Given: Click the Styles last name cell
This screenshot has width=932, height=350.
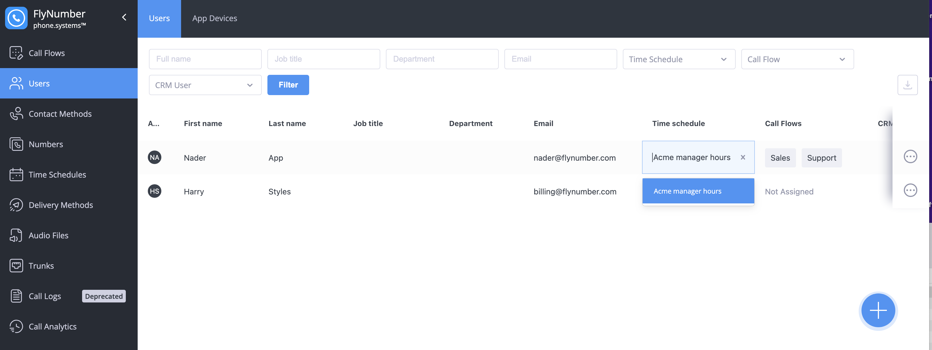Looking at the screenshot, I should click(x=279, y=192).
